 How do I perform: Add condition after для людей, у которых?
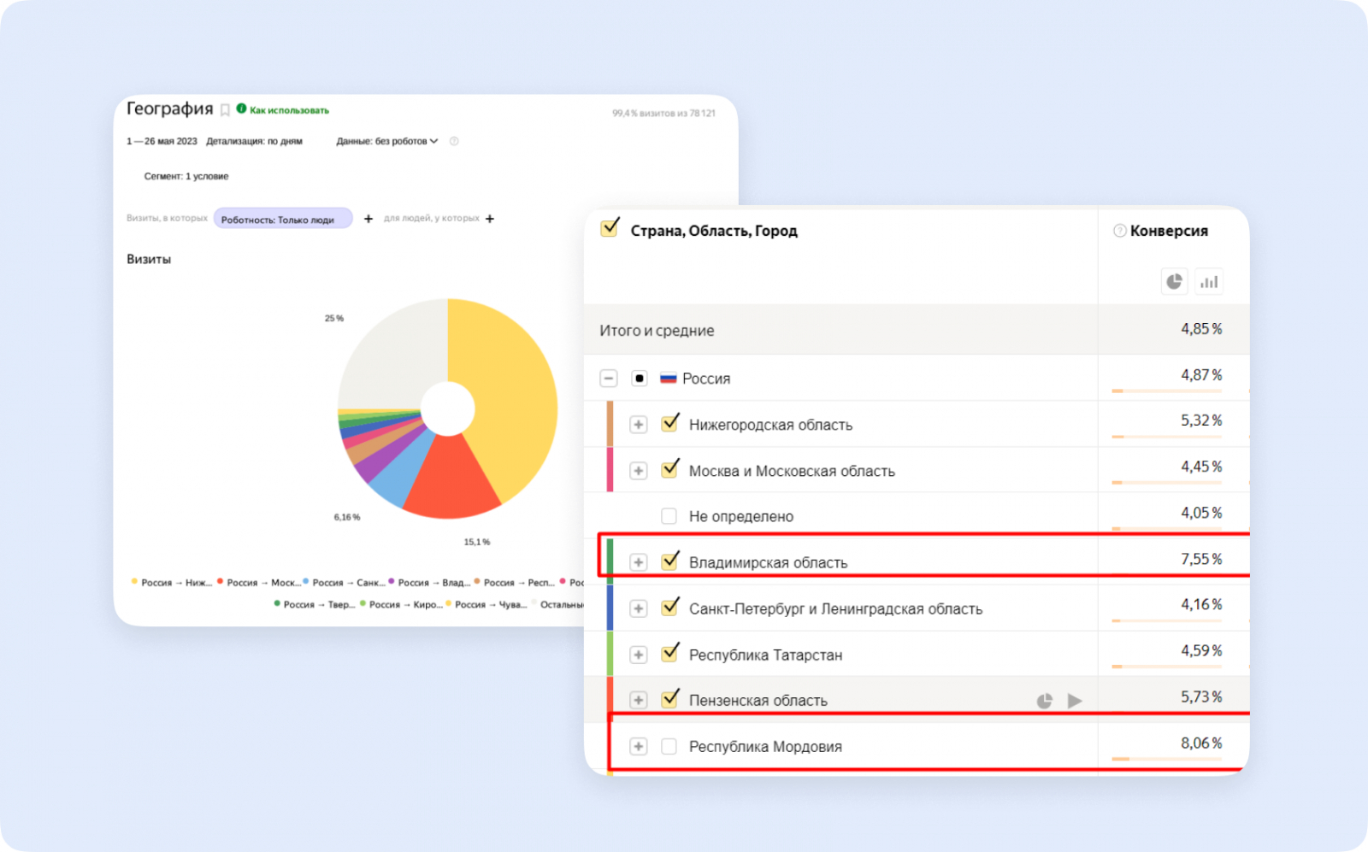490,219
